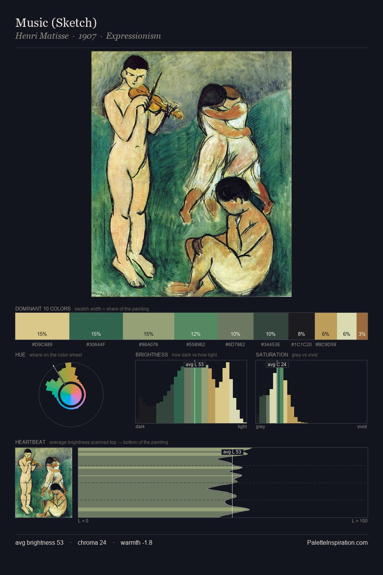Viewport: 383px width, 575px height.
Task: Open the PaletteInspiration.com link
Action: click(x=337, y=543)
